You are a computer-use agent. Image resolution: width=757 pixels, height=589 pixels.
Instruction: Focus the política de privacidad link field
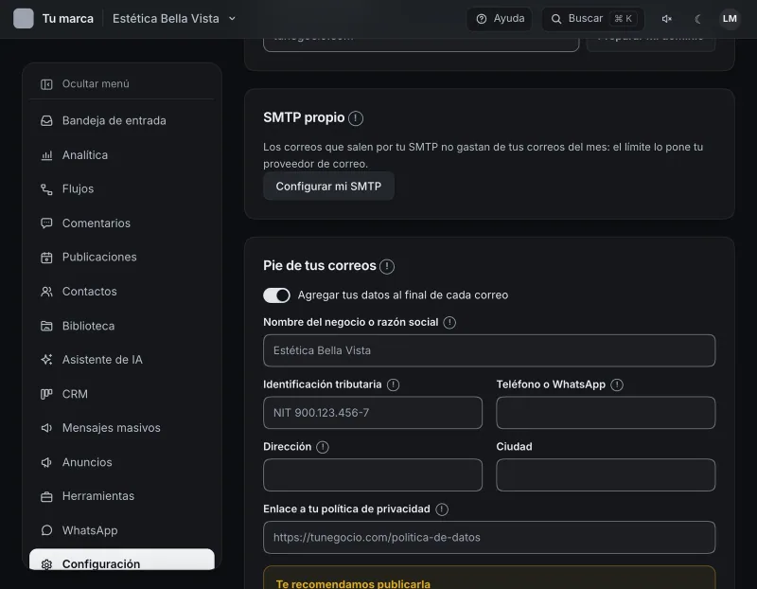(489, 537)
